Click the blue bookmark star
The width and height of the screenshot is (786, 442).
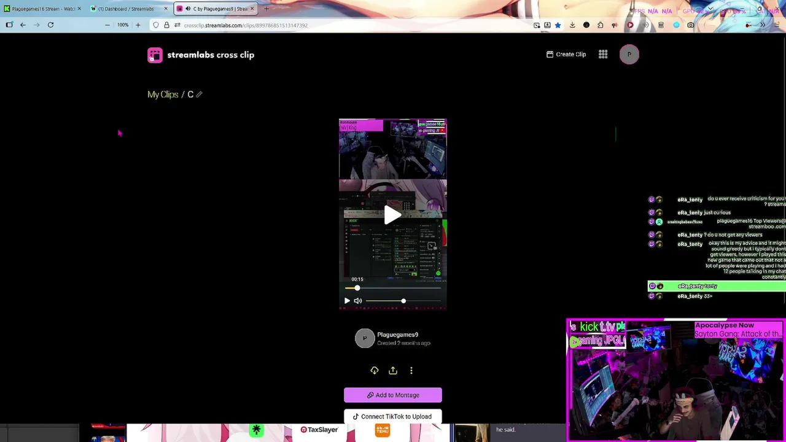558,25
